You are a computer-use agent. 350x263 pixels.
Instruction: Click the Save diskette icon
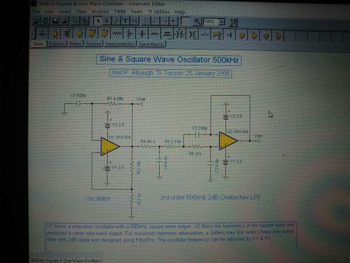coord(55,21)
